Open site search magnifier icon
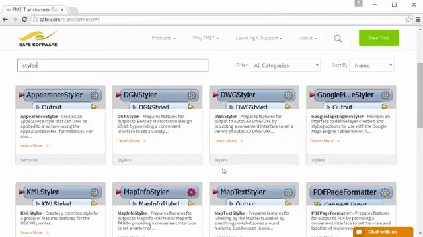This screenshot has width=423, height=237. [x=338, y=38]
